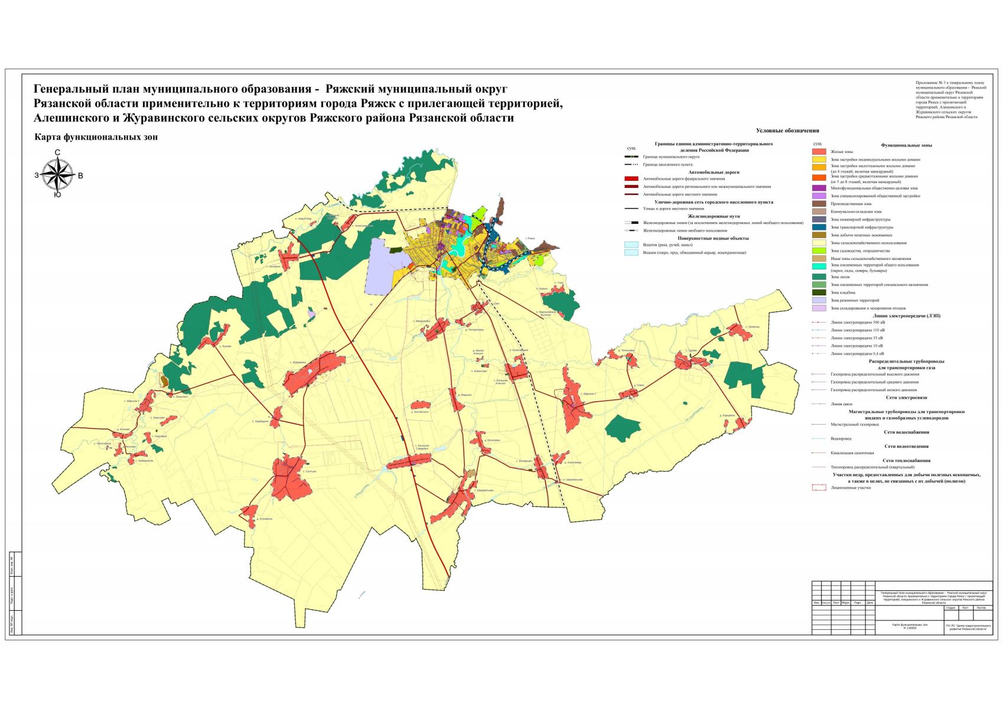Click the 'Функциональные зоны' legend section header
The image size is (1003, 709).
tap(906, 145)
